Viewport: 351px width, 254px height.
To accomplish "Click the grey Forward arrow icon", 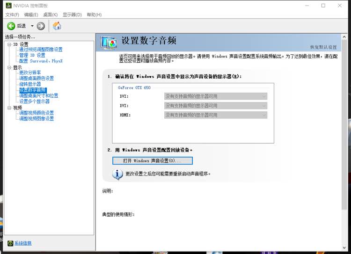I will 41,26.
